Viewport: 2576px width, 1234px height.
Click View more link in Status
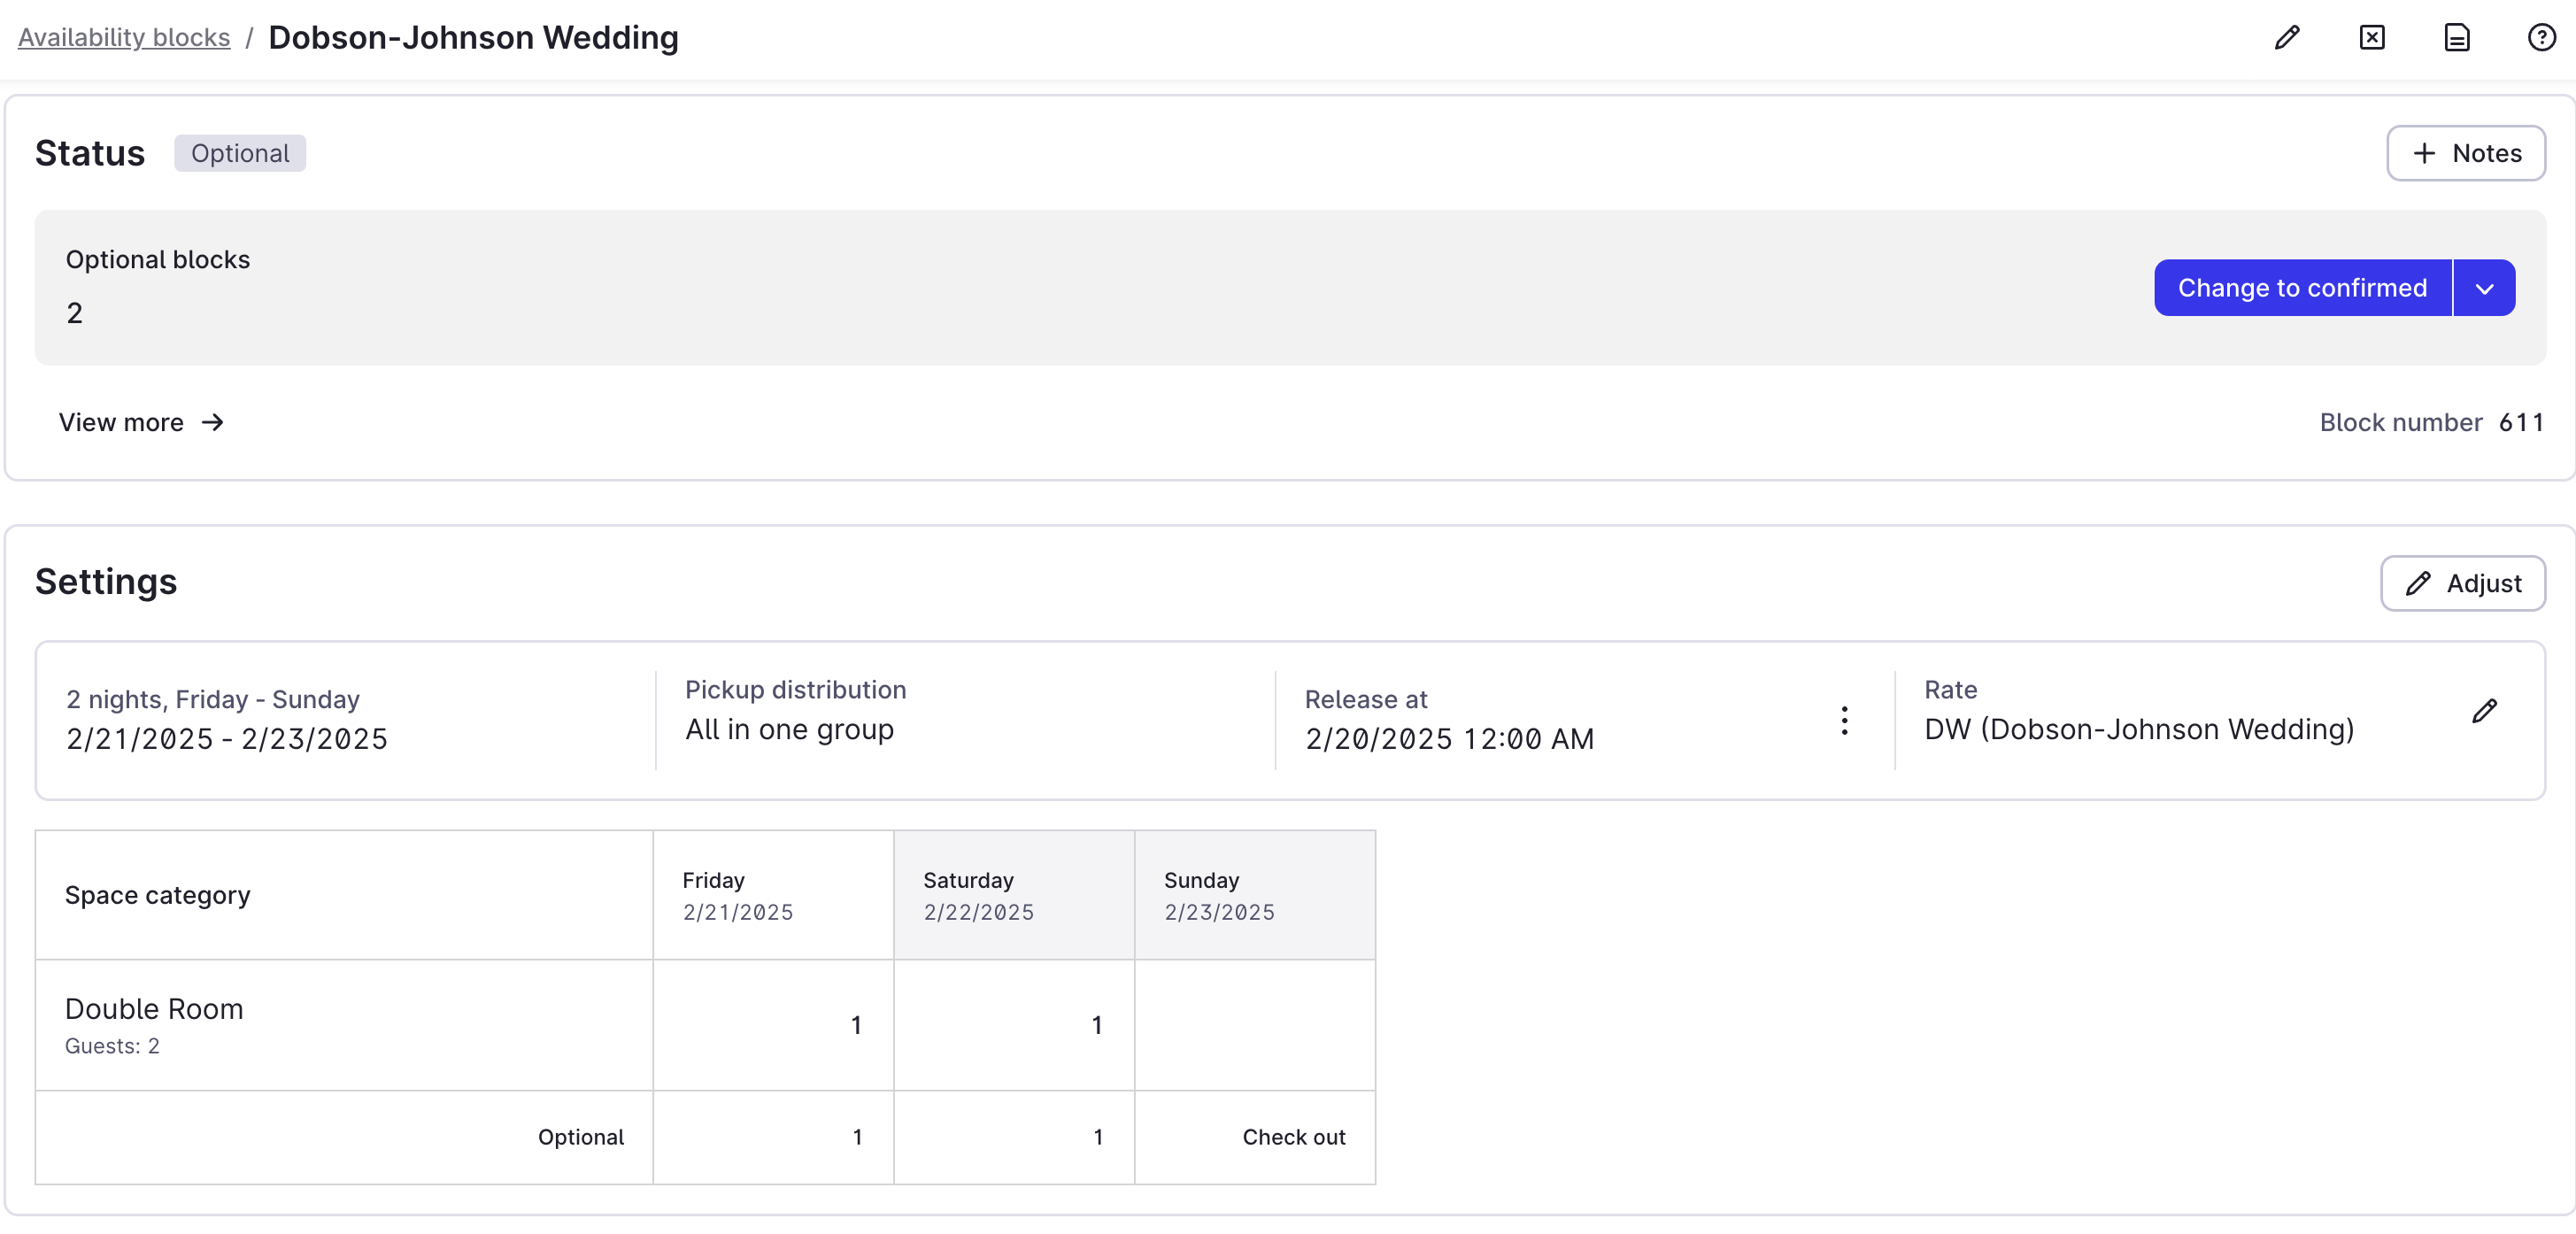121,422
